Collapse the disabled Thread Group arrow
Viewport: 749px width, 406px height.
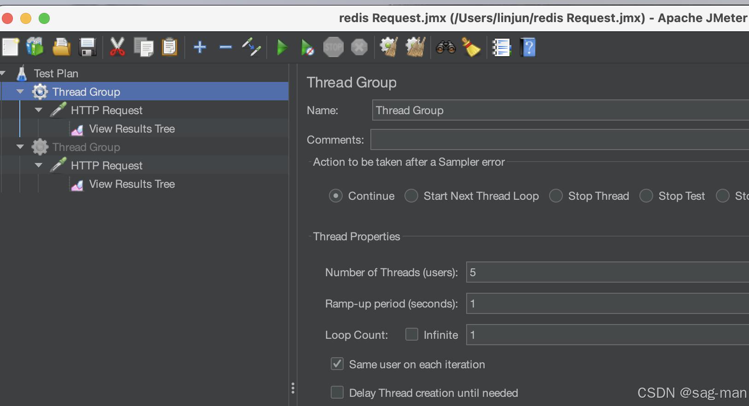[20, 146]
